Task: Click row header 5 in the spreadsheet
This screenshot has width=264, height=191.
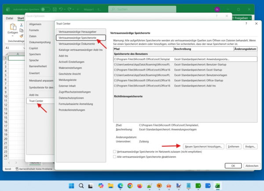Action: pyautogui.click(x=6, y=75)
